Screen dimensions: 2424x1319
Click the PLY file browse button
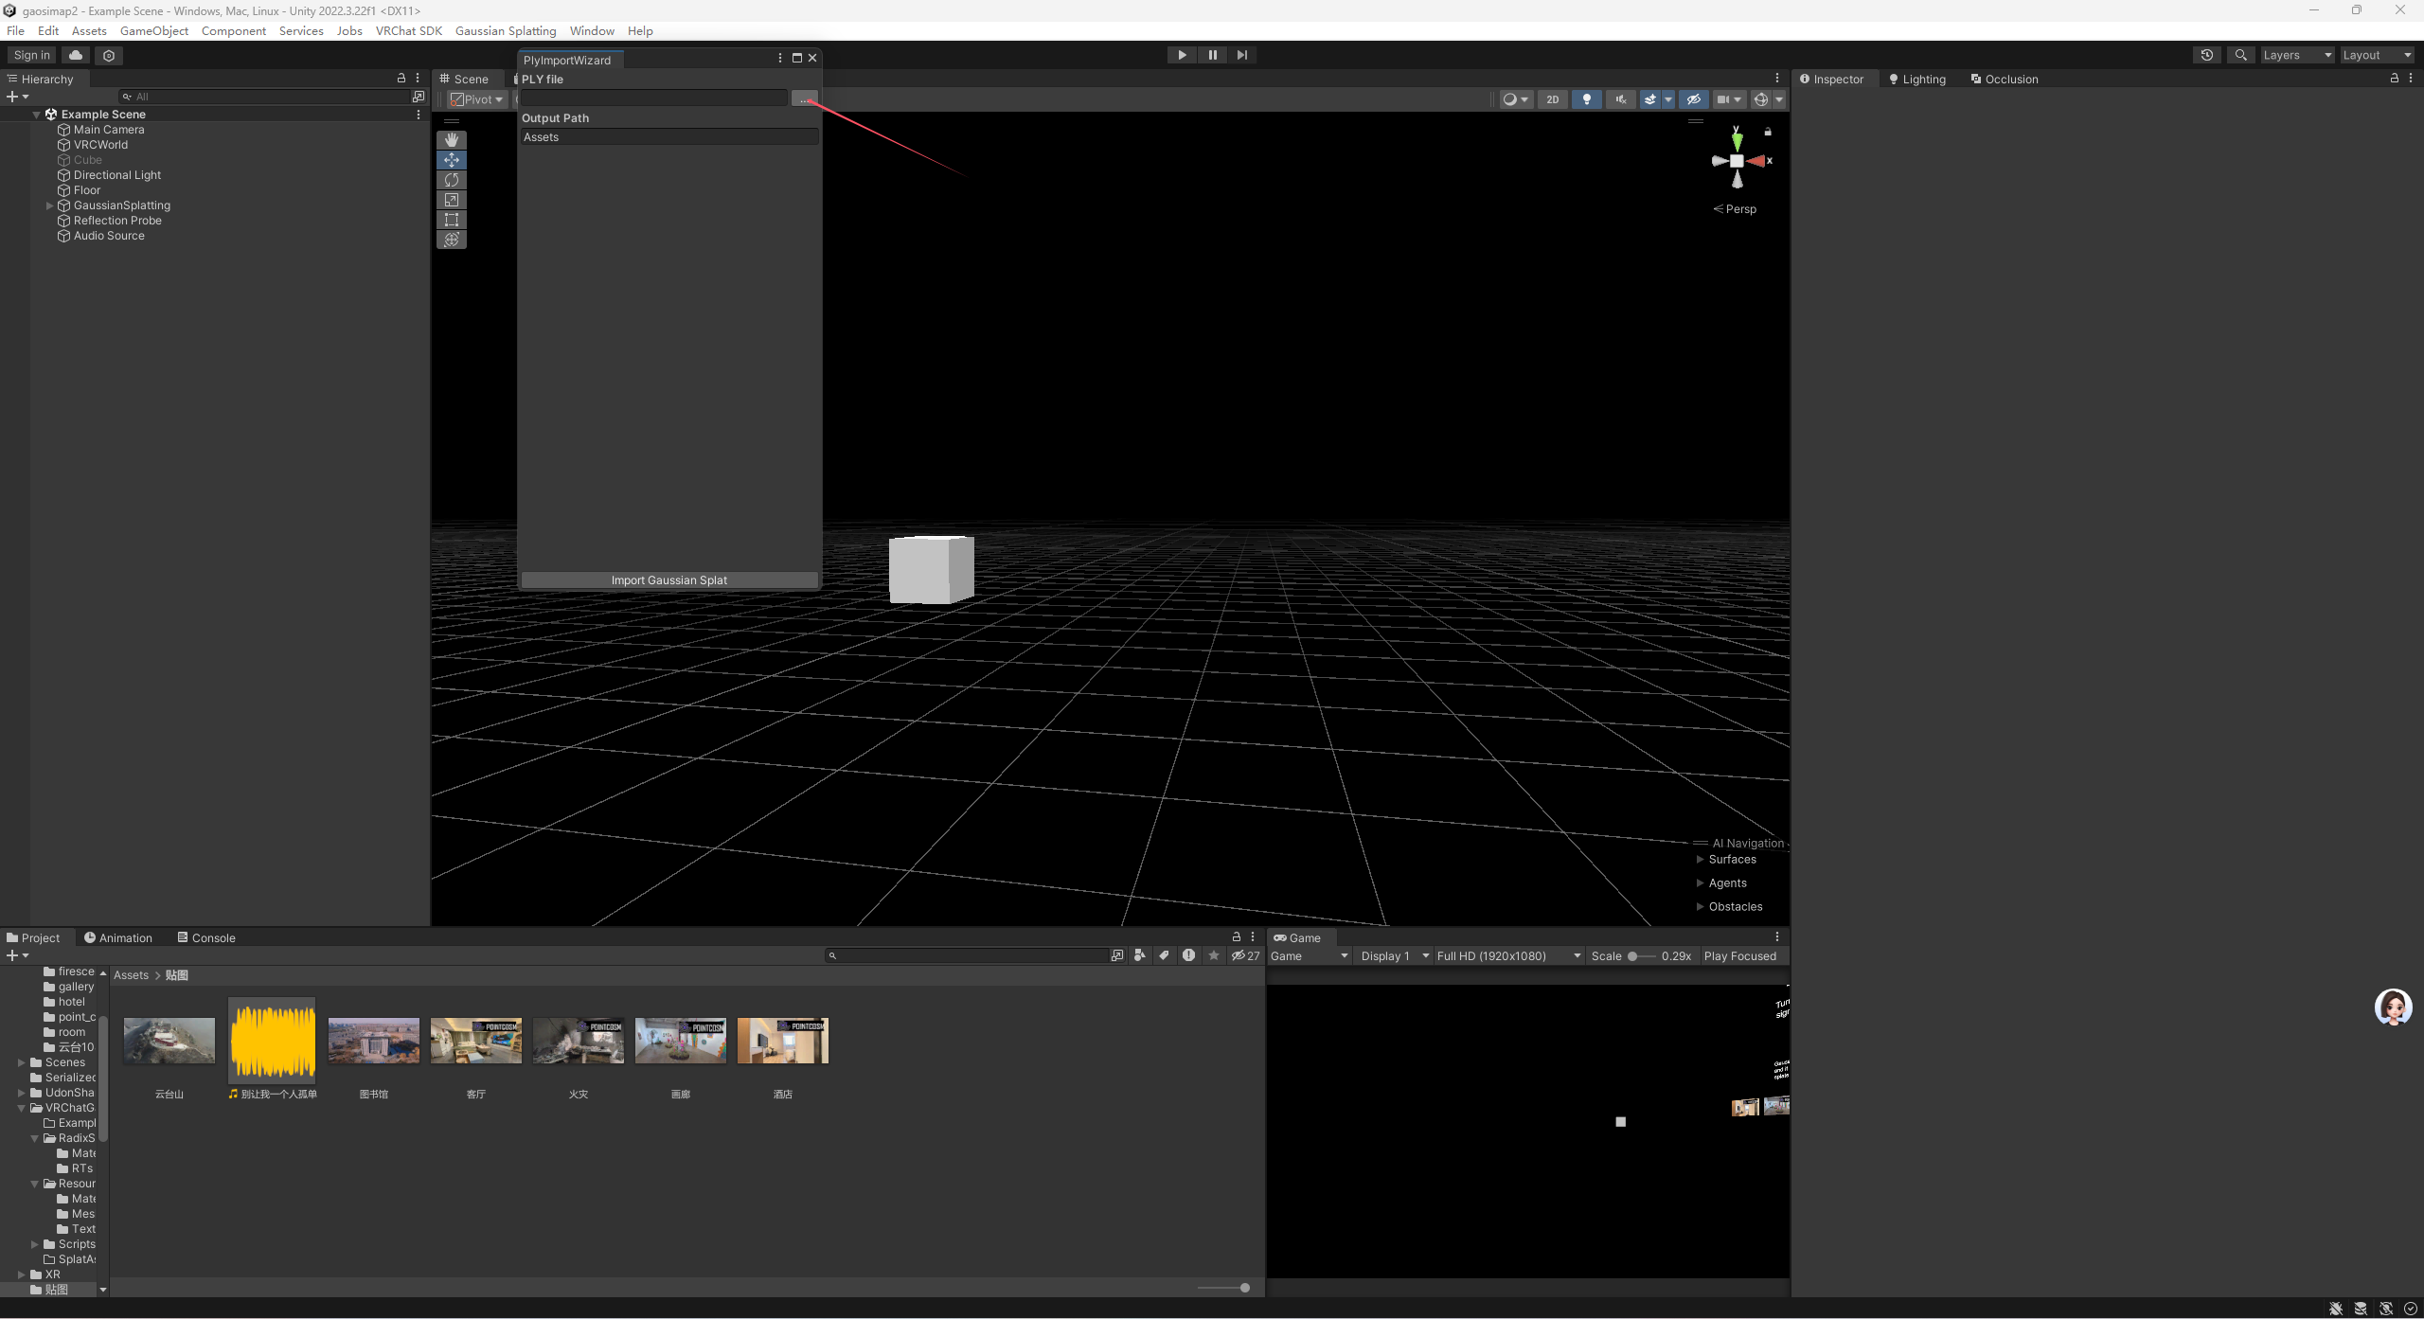(804, 98)
